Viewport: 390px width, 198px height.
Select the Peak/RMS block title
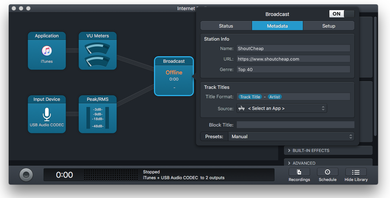click(97, 99)
